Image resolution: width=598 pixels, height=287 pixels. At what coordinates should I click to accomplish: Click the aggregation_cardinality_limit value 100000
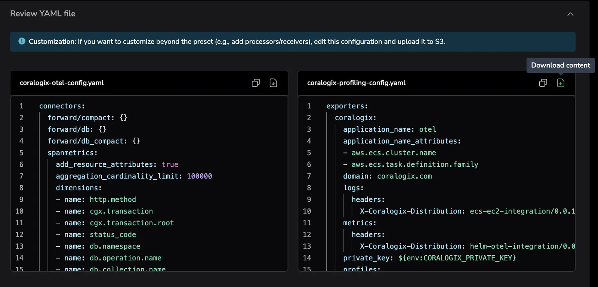(199, 176)
